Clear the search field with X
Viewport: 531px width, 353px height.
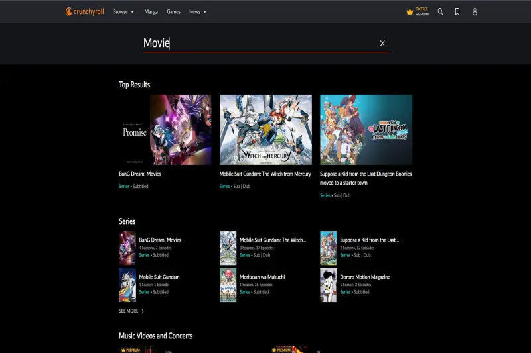382,43
